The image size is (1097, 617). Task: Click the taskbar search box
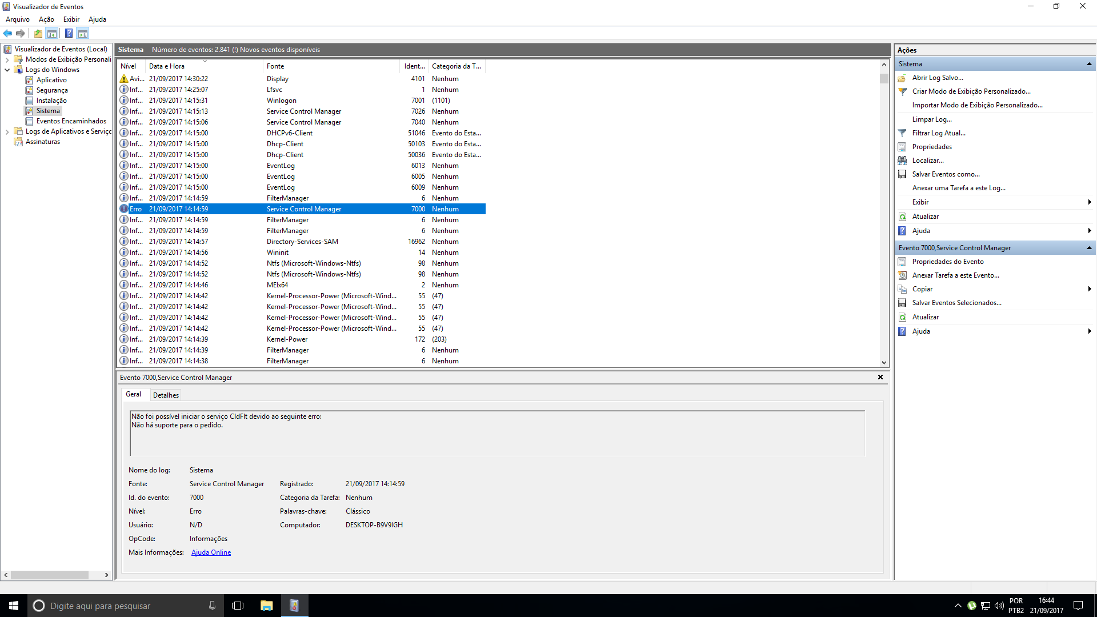click(126, 606)
